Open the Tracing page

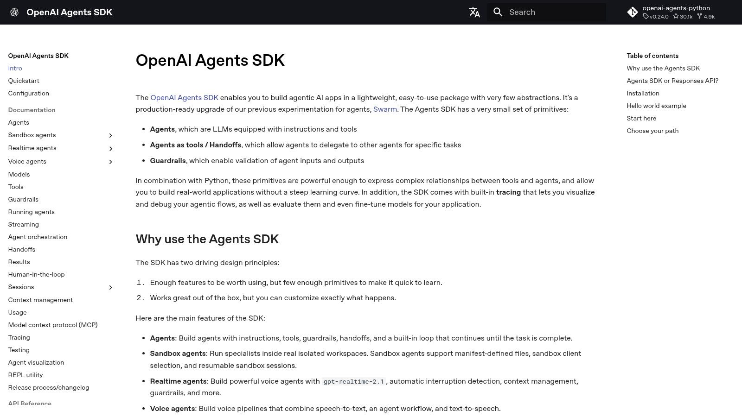tap(19, 337)
